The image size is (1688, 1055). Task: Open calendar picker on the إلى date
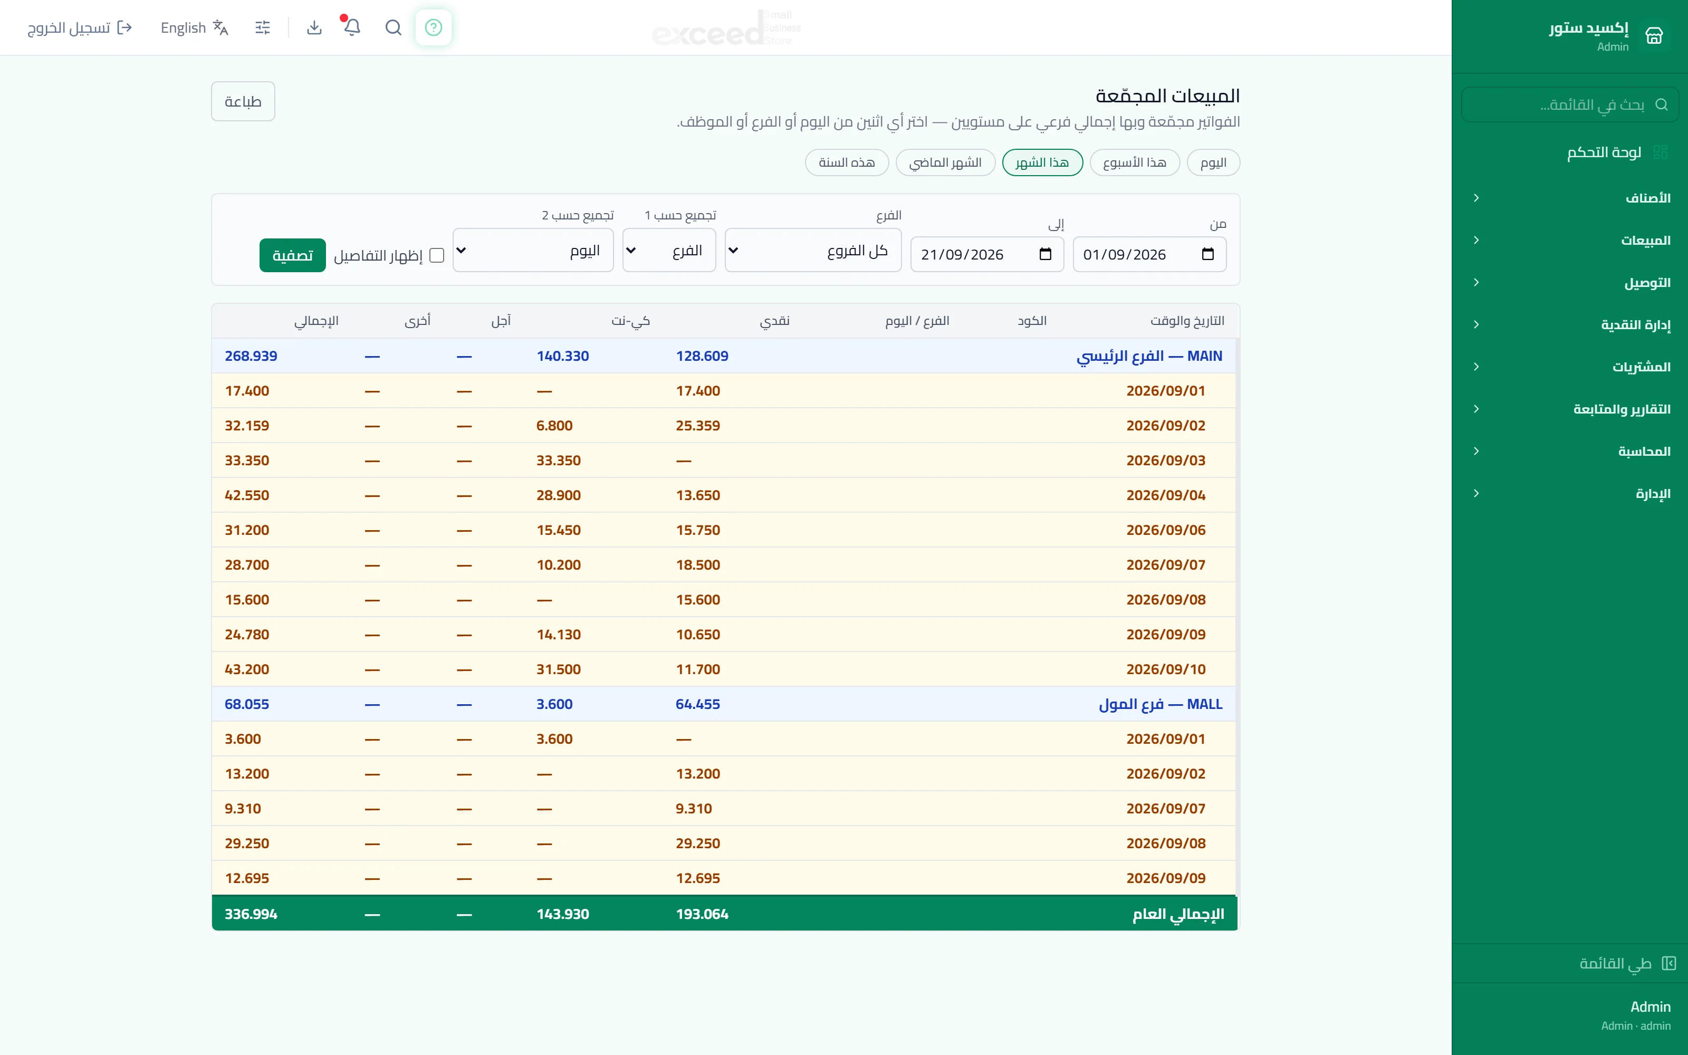point(1045,254)
